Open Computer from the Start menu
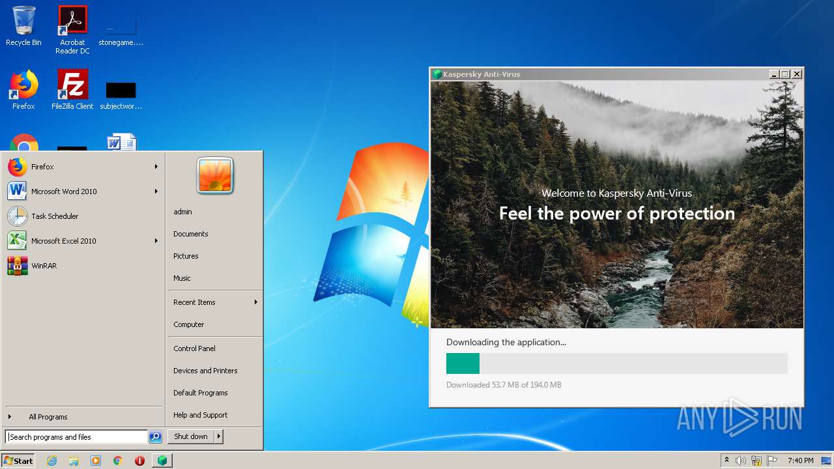 click(x=189, y=324)
